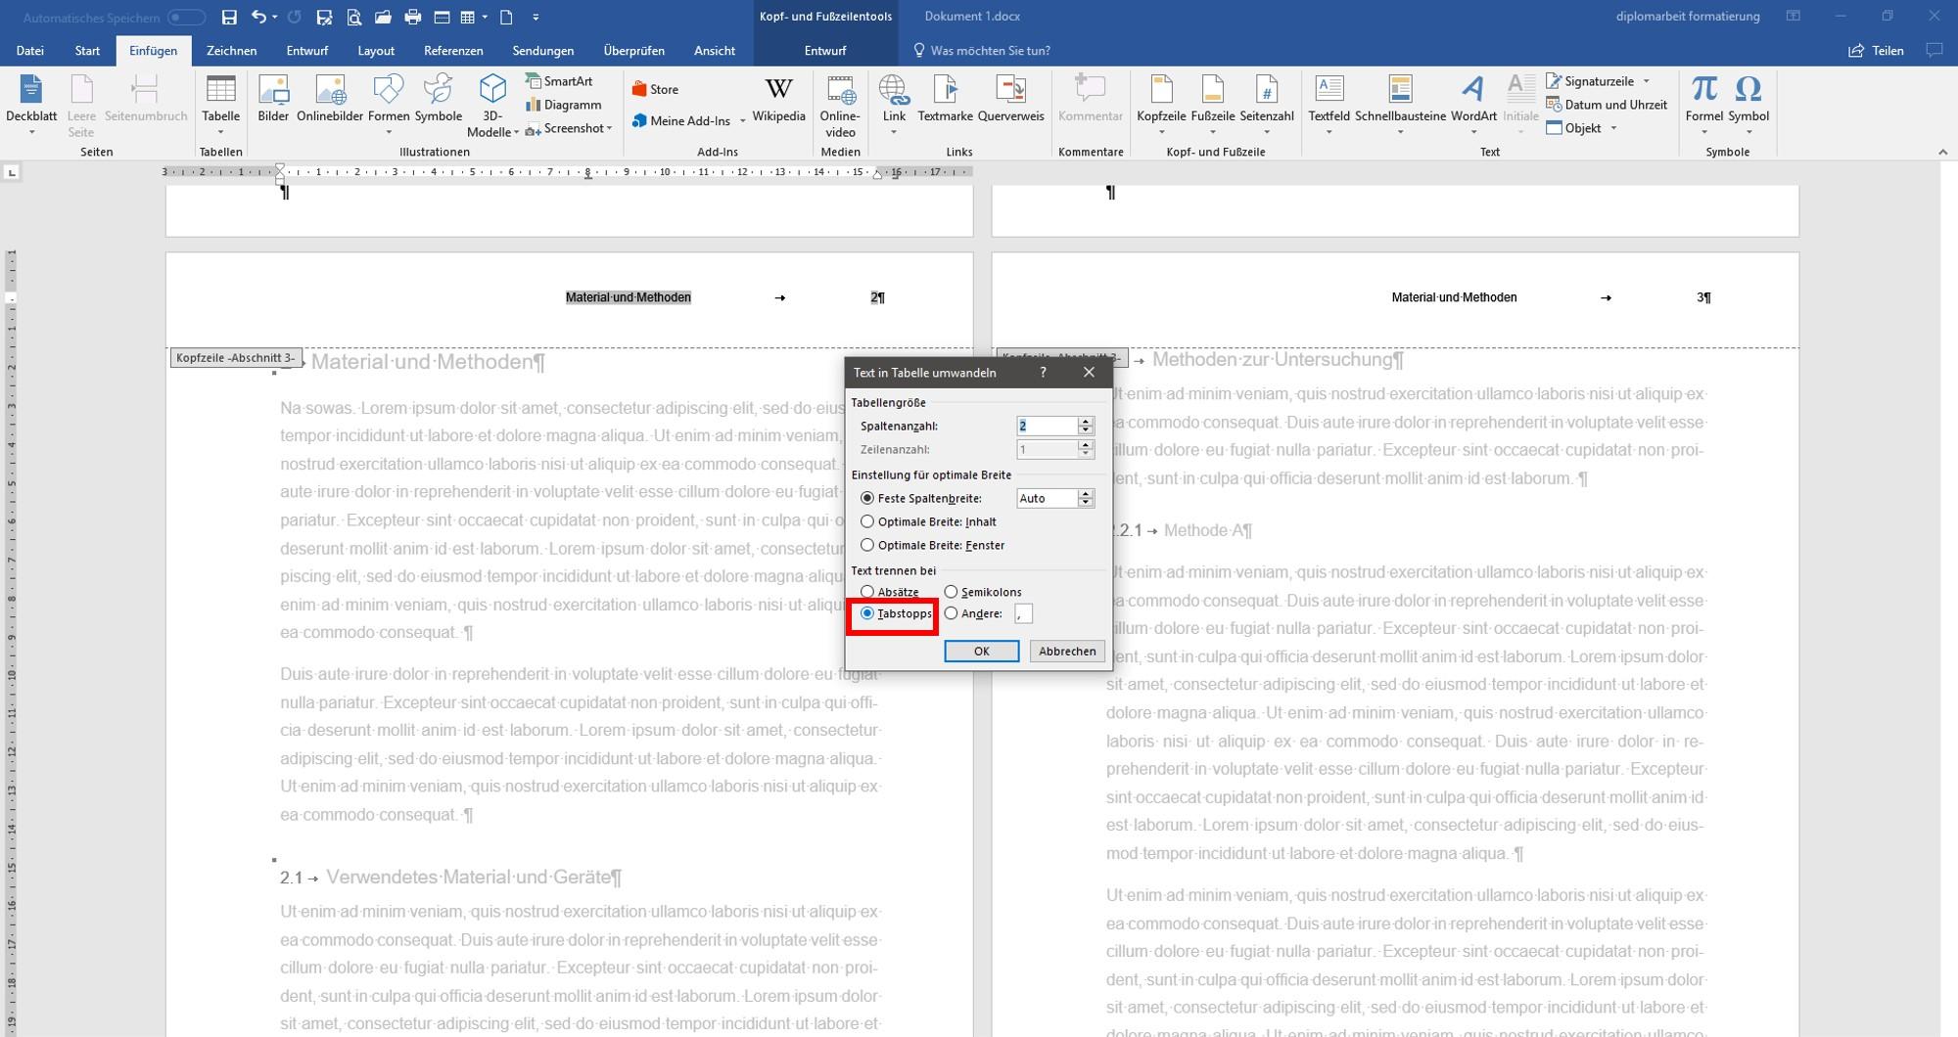Click the Spaltenanzahl input field
The image size is (1958, 1037).
[1047, 426]
